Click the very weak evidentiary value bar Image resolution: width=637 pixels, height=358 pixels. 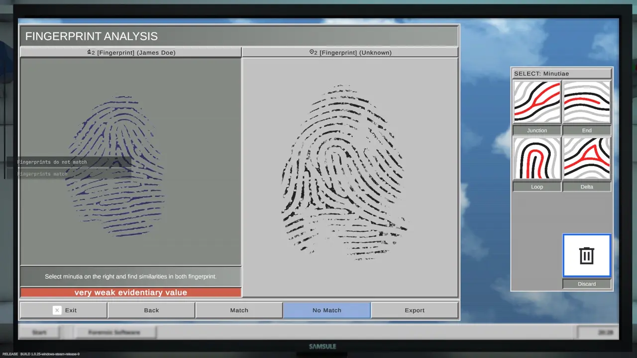[131, 292]
